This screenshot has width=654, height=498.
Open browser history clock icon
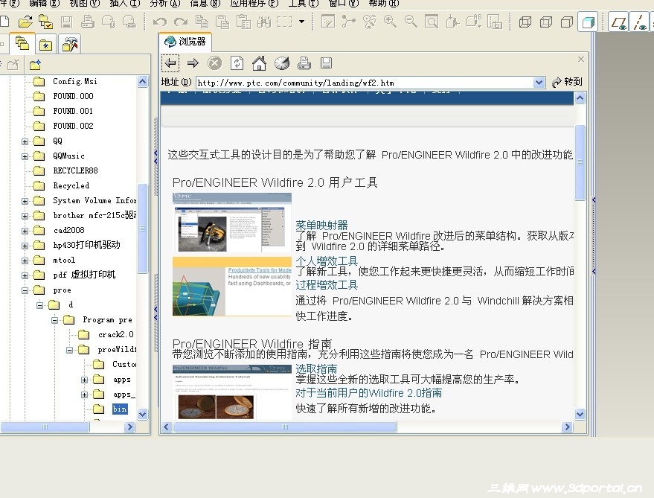(282, 63)
